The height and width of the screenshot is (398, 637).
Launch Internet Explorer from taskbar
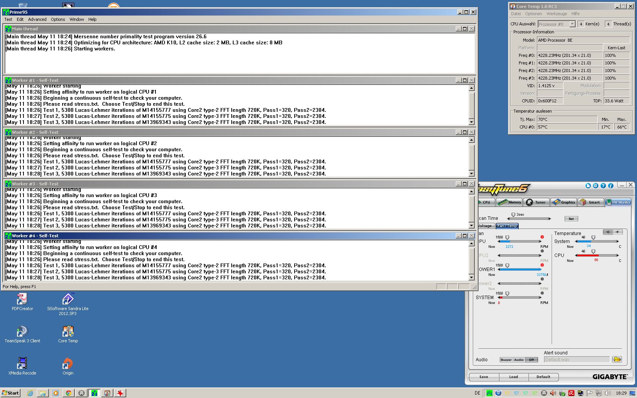click(x=30, y=393)
